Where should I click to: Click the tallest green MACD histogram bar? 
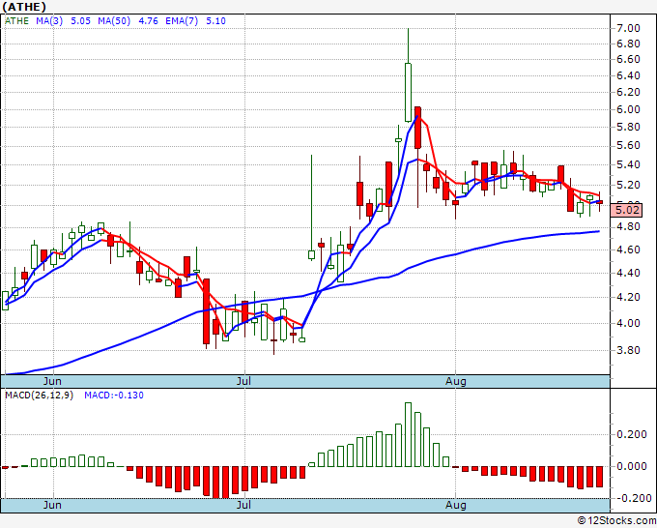point(408,434)
